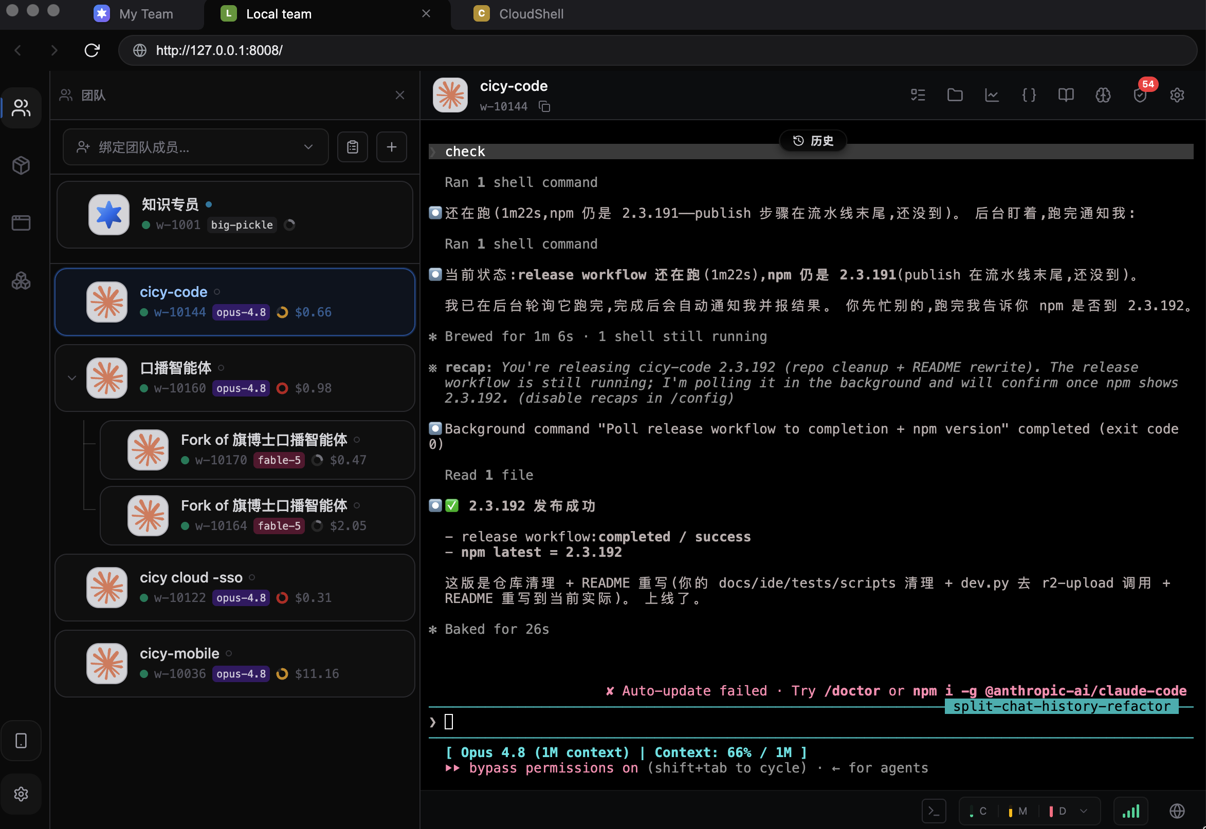
Task: Open the line chart icon in header
Action: coord(992,95)
